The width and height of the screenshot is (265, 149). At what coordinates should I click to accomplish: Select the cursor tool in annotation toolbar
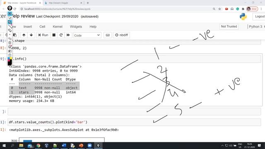point(10,18)
